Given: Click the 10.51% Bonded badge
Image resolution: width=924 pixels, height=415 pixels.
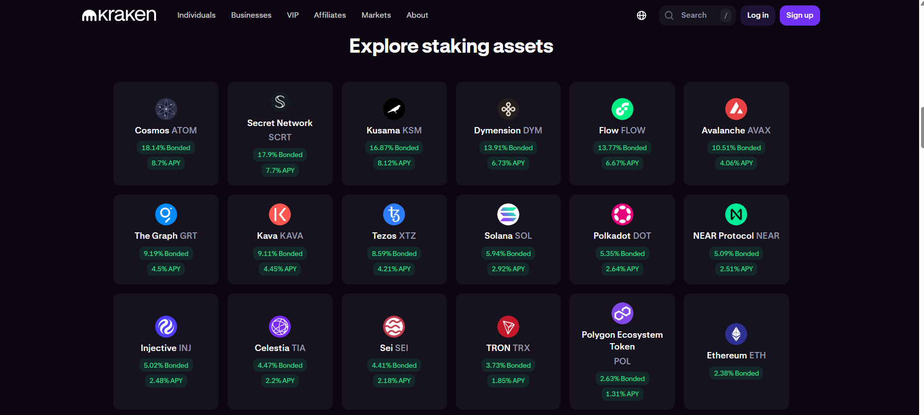Looking at the screenshot, I should coord(736,148).
